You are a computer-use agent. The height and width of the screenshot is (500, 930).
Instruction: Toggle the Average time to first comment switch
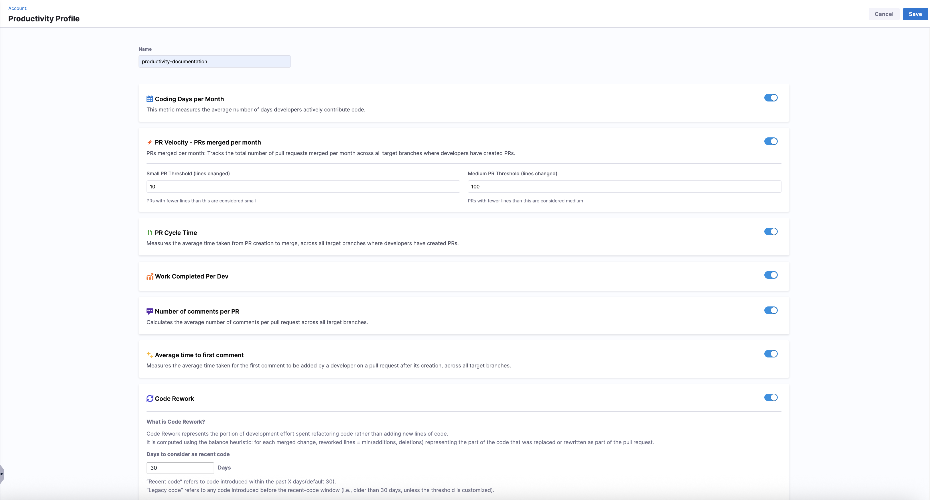click(x=770, y=354)
